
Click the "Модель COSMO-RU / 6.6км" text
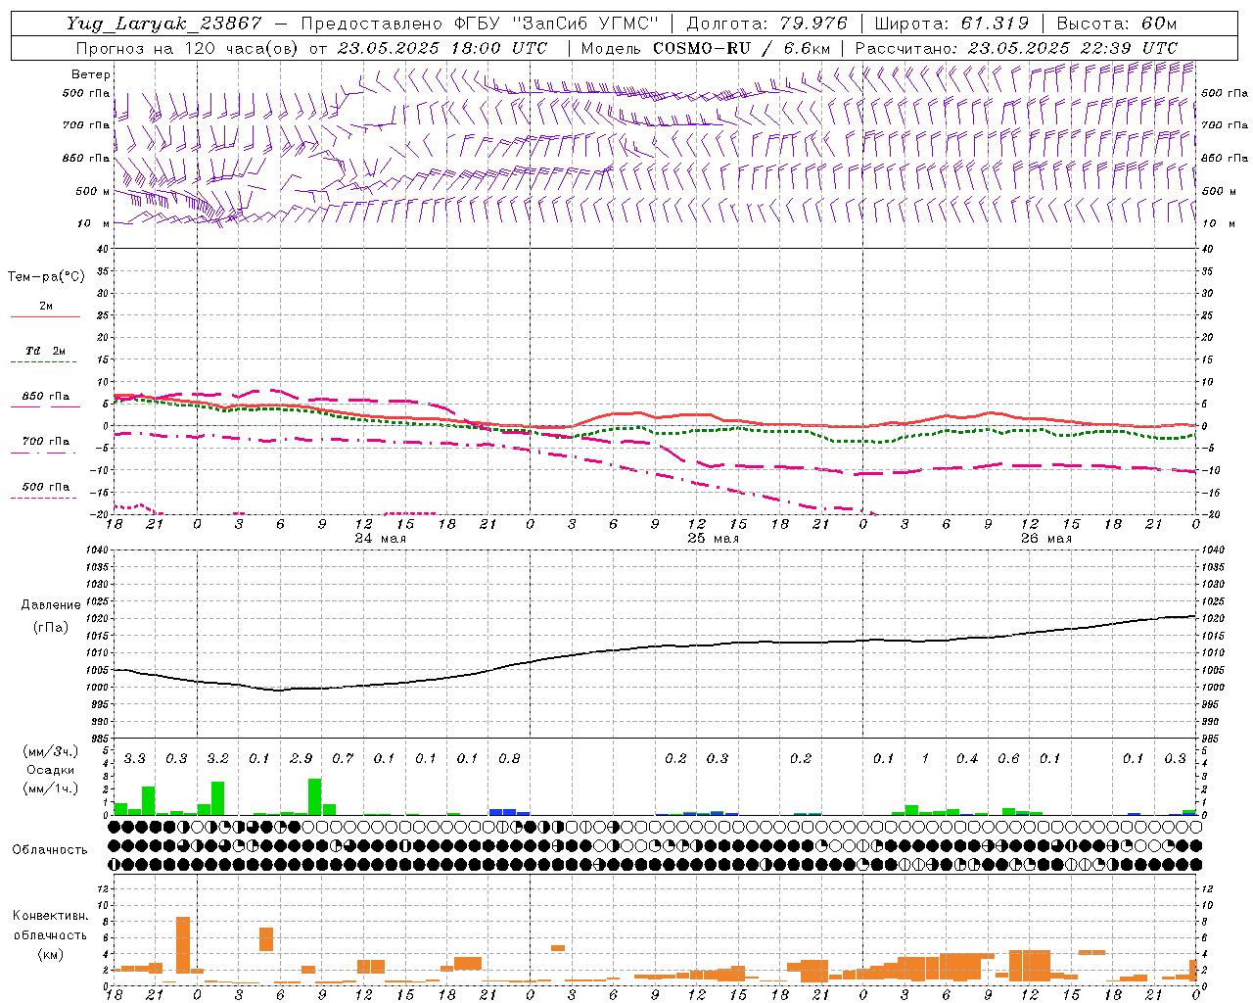[705, 48]
